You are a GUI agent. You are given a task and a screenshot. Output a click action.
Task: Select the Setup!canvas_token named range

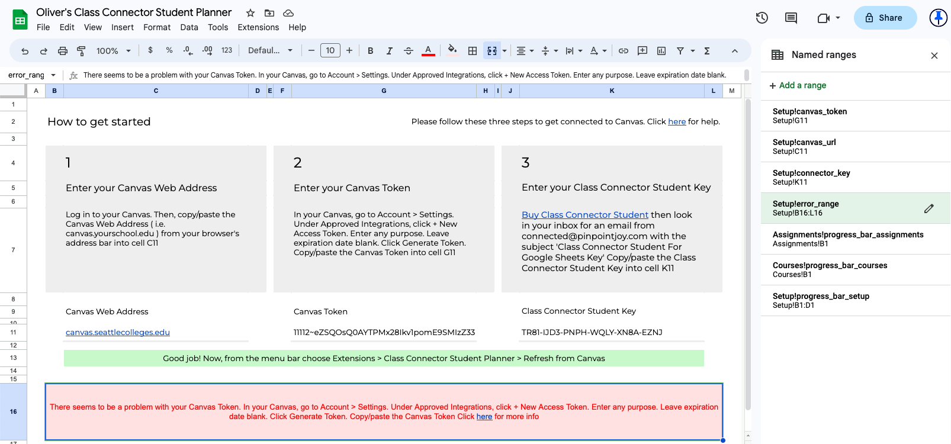pyautogui.click(x=856, y=116)
